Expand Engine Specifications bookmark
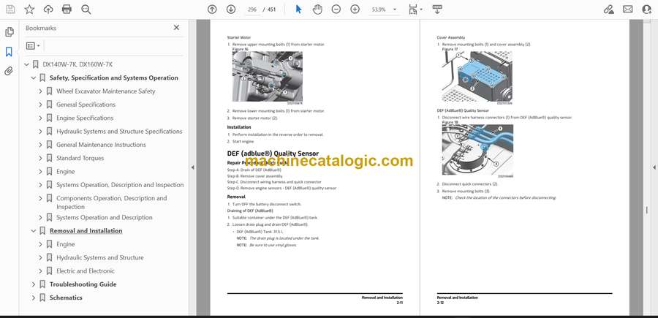The width and height of the screenshot is (658, 318). [x=40, y=118]
